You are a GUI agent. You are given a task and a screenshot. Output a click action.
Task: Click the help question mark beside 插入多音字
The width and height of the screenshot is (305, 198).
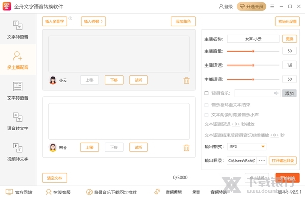click(x=70, y=18)
